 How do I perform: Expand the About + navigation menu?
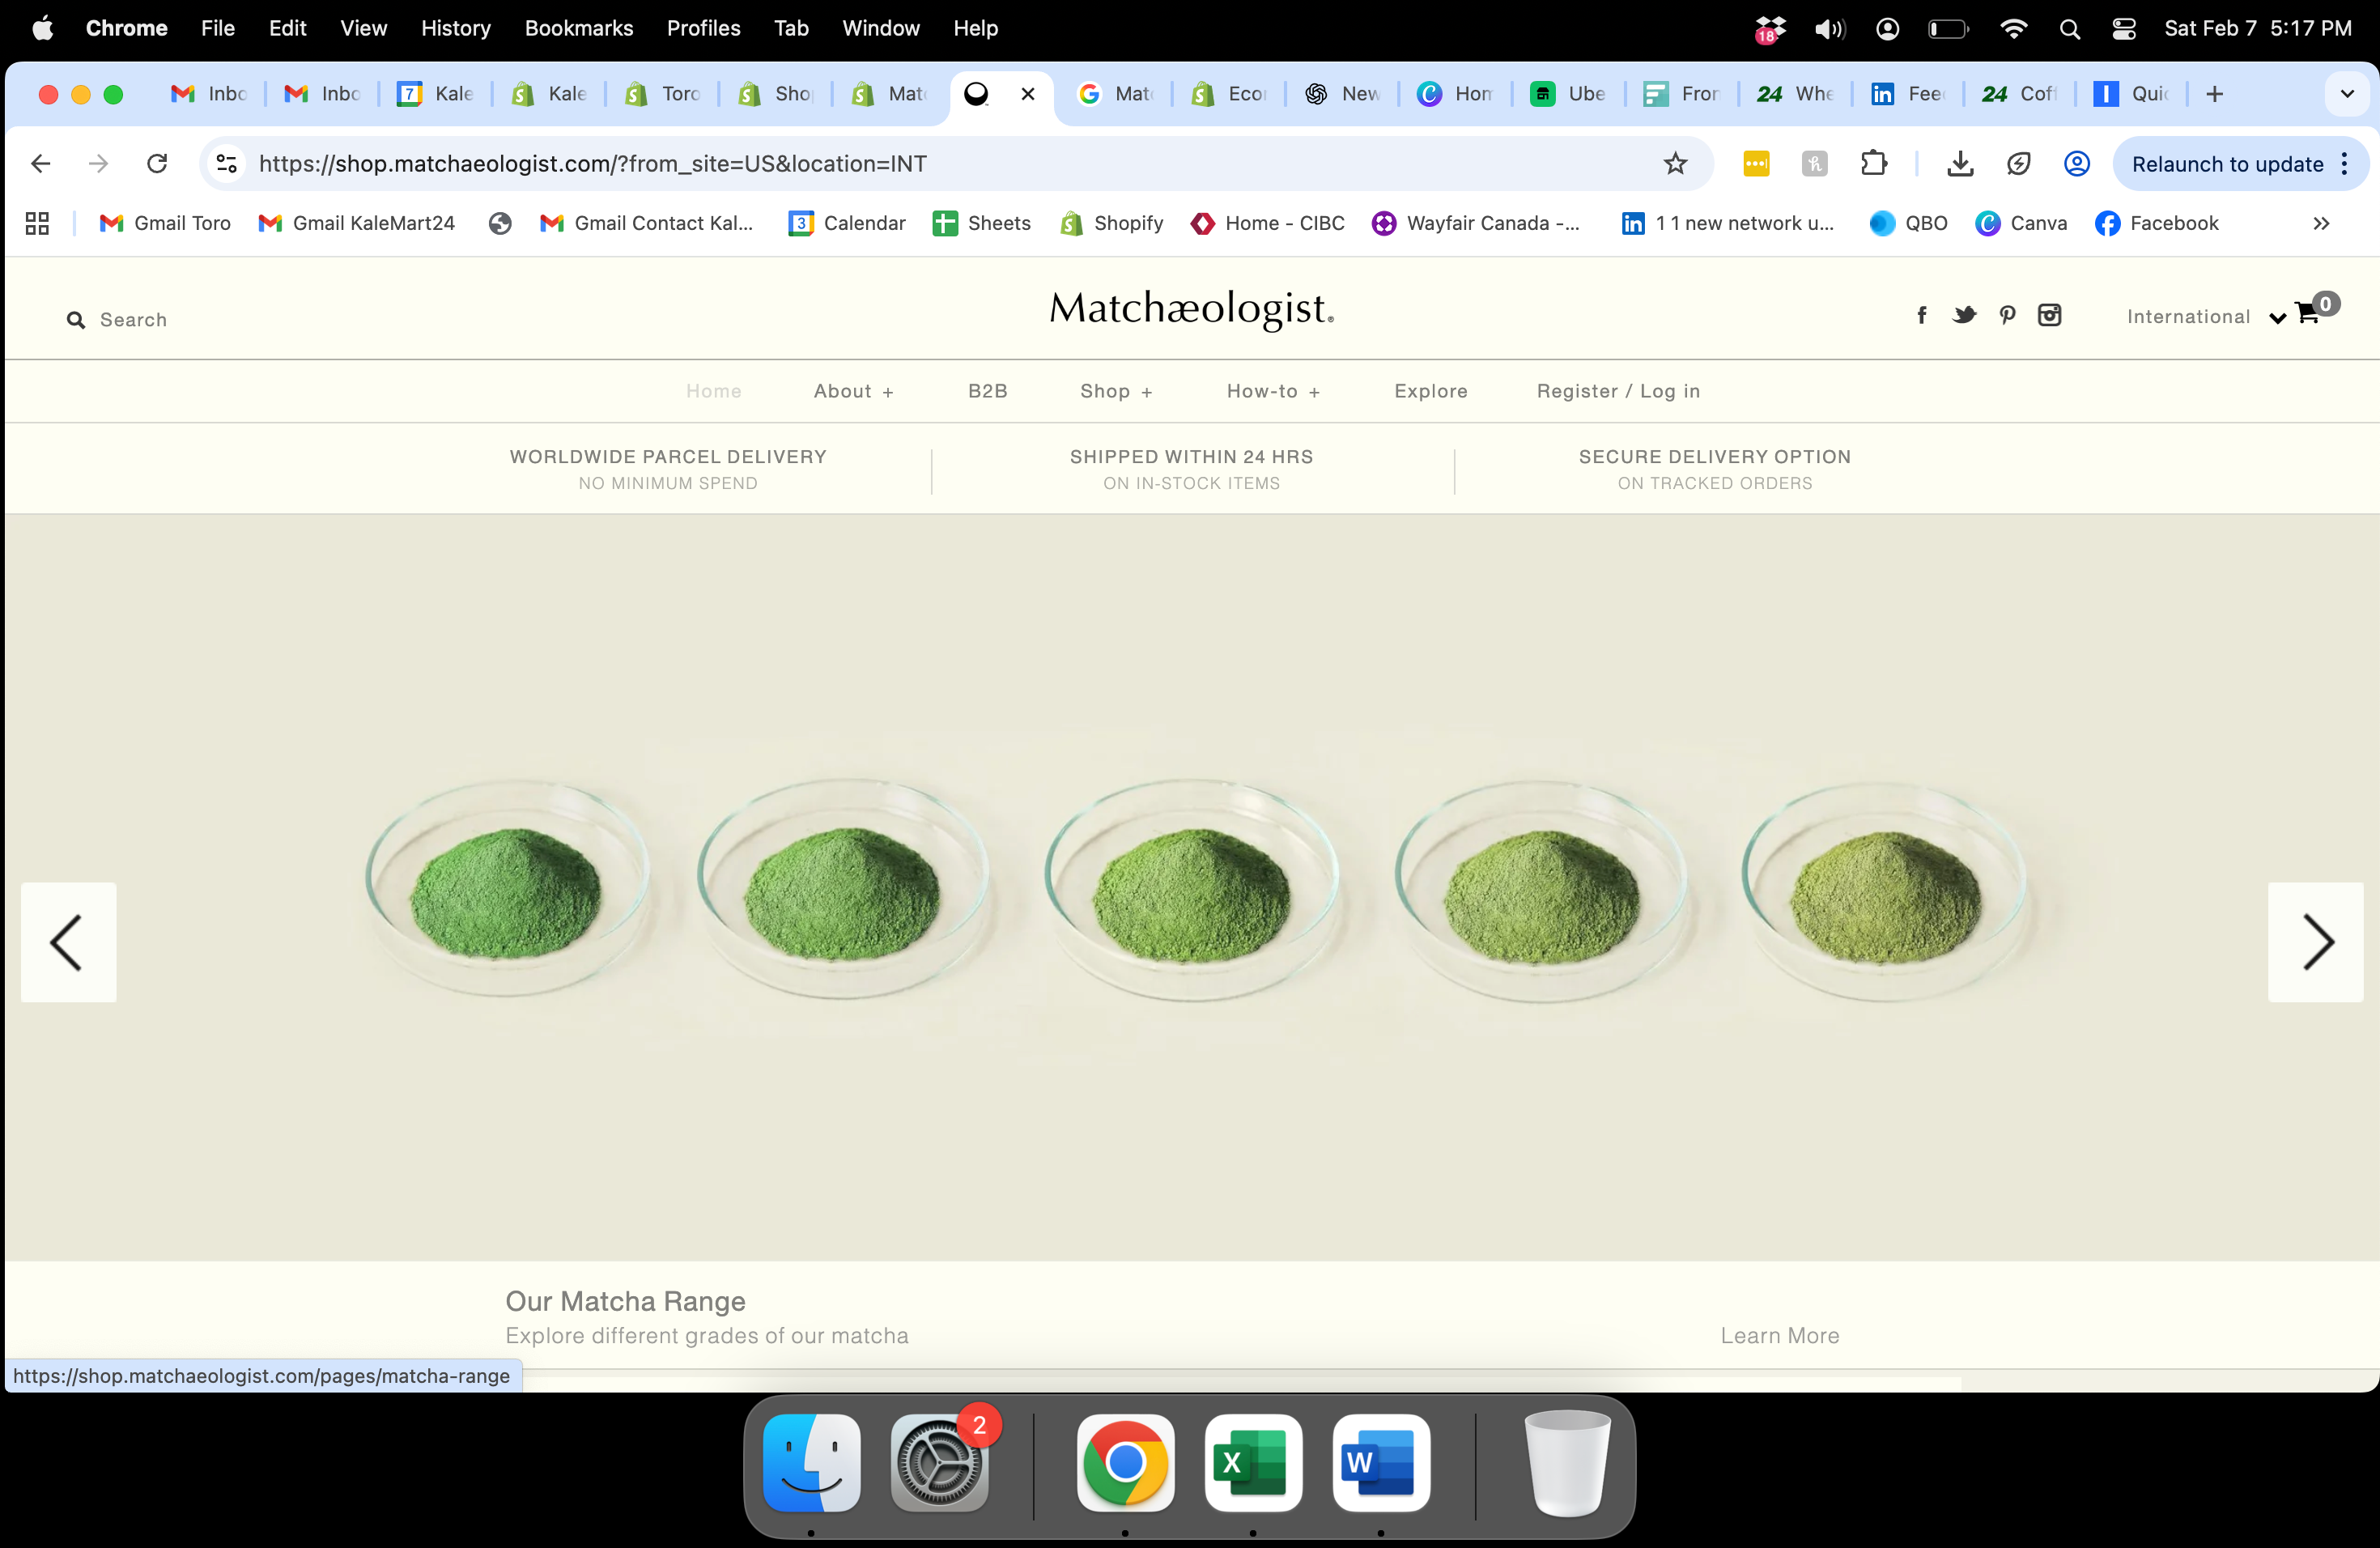(x=853, y=392)
